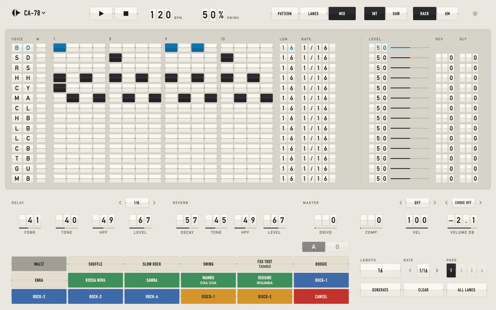Image resolution: width=496 pixels, height=310 pixels.
Task: Select previous delay time with left chevron
Action: tap(120, 203)
